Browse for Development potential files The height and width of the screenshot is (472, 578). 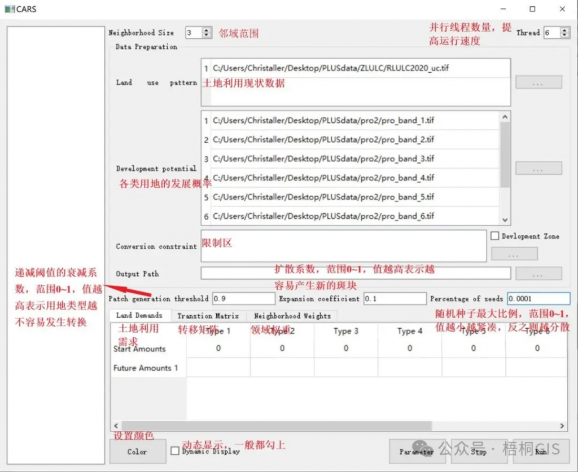(538, 168)
